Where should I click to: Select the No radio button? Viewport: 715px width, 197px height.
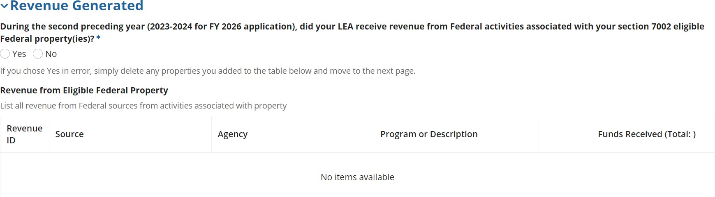click(38, 54)
